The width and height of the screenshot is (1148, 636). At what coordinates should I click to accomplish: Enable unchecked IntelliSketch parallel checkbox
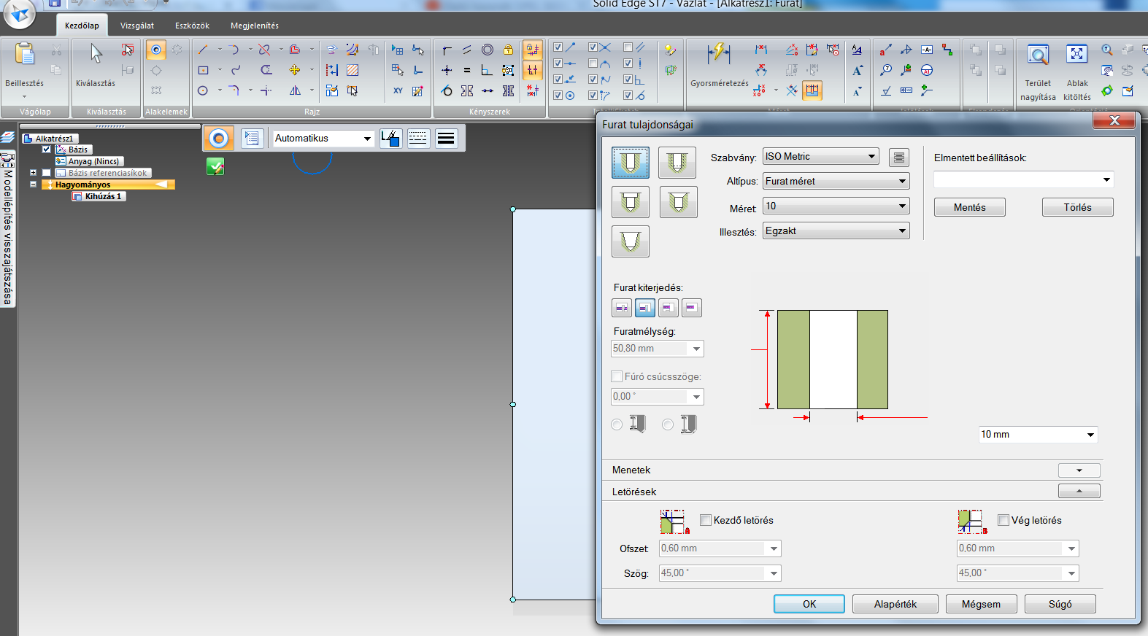(628, 47)
